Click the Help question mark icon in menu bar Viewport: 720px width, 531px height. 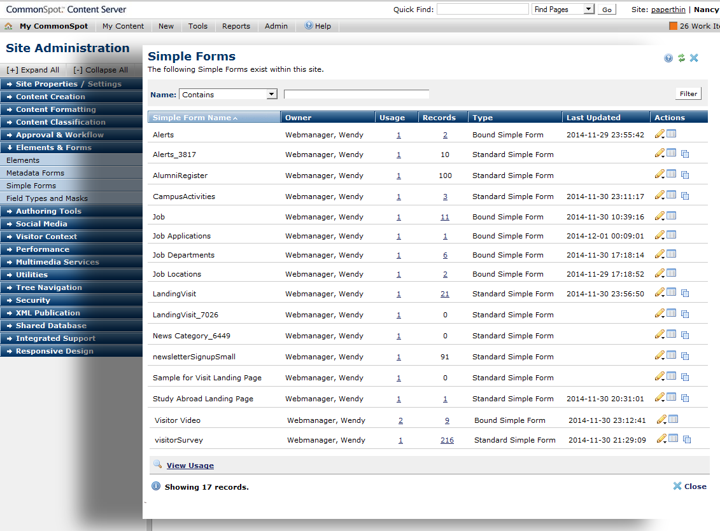(x=309, y=25)
